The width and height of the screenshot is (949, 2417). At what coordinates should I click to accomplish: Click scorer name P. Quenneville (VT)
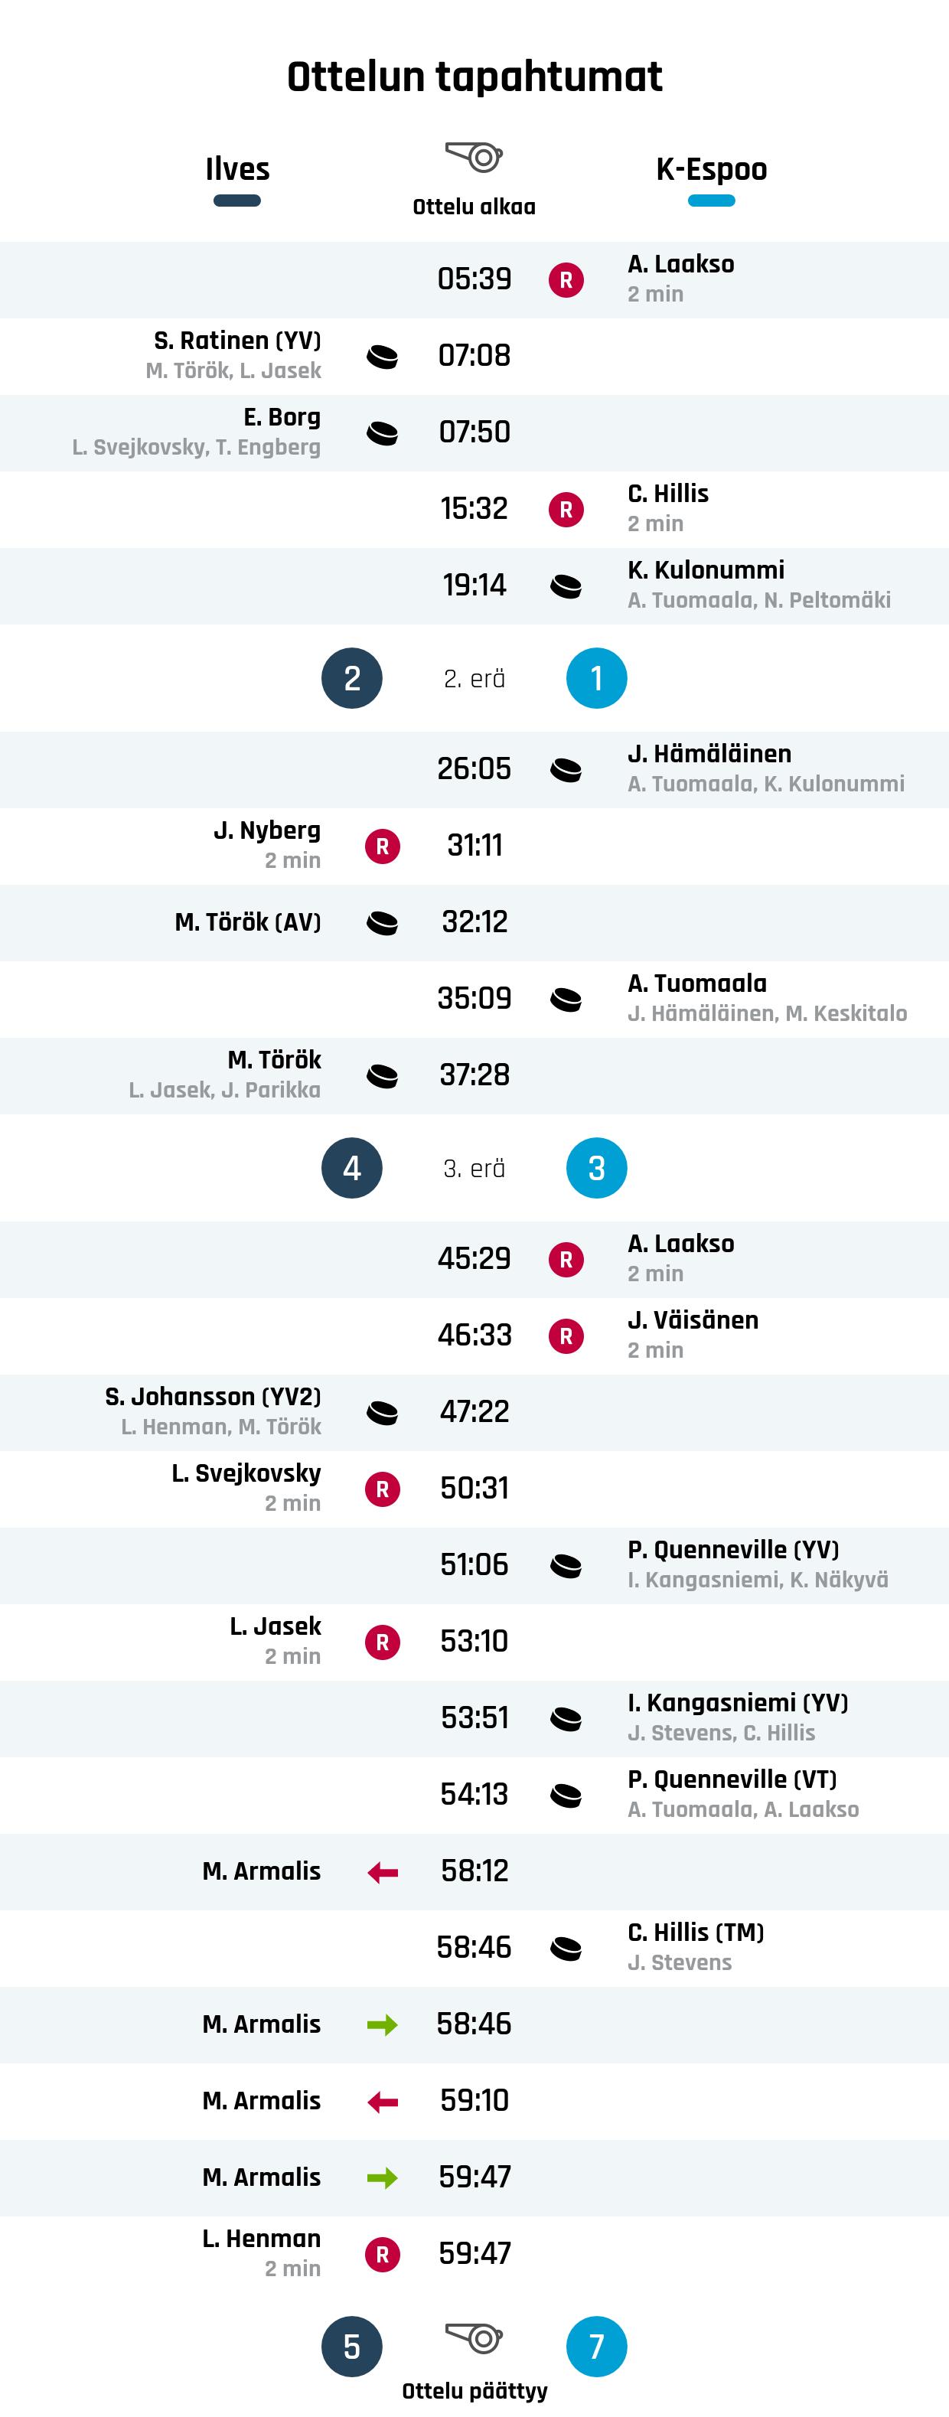[732, 1779]
